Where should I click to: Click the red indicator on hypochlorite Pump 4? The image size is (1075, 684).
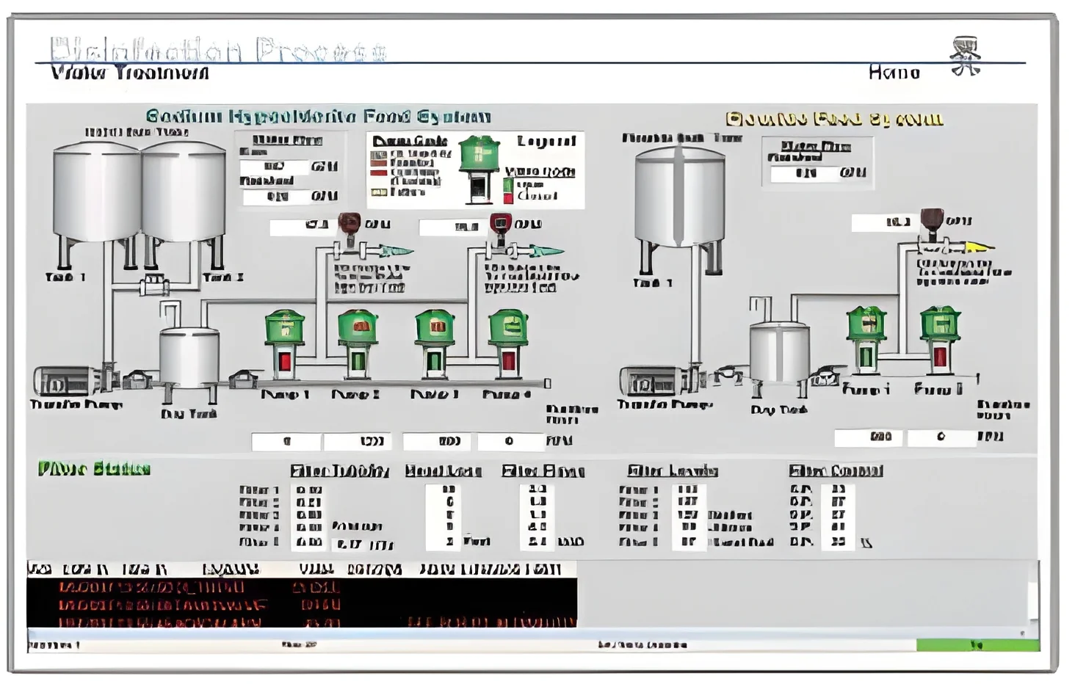[x=508, y=361]
